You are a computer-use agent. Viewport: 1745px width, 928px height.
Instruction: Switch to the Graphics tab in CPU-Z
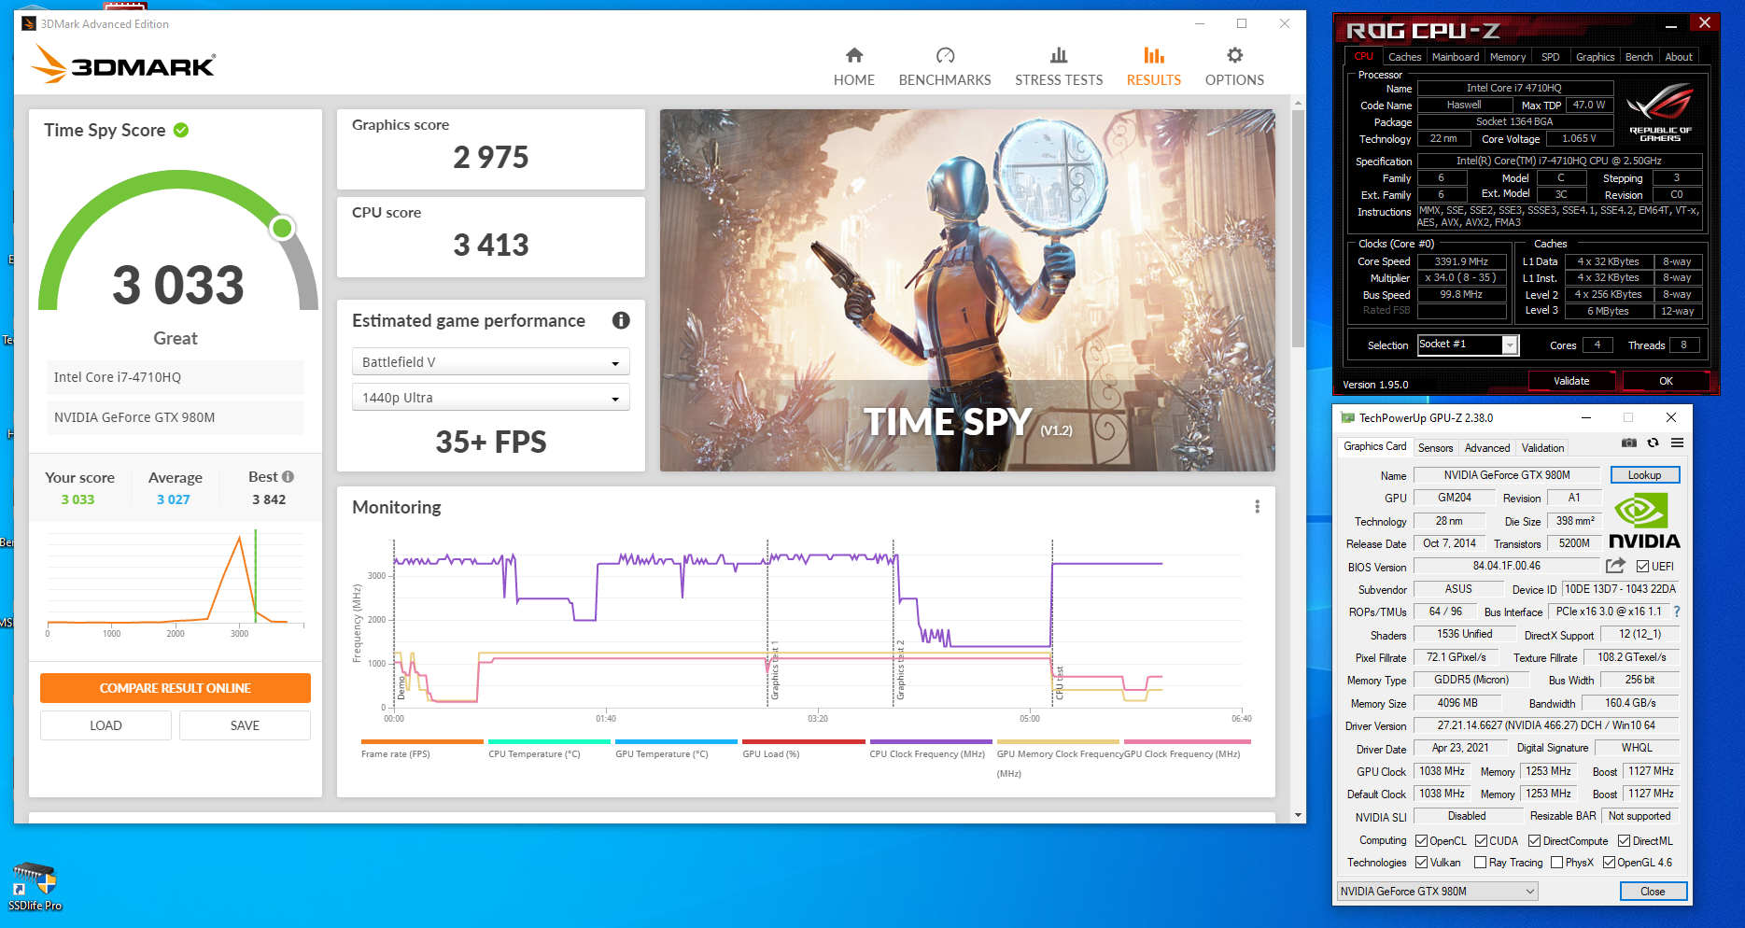click(x=1595, y=57)
